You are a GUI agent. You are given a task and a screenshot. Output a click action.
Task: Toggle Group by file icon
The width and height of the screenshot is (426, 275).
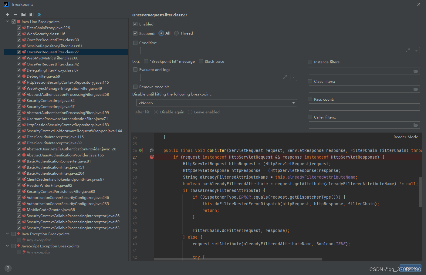[31, 15]
